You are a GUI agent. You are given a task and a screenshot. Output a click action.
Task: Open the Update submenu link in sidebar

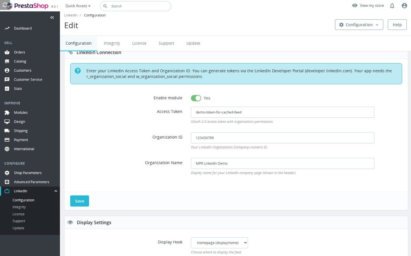click(18, 228)
